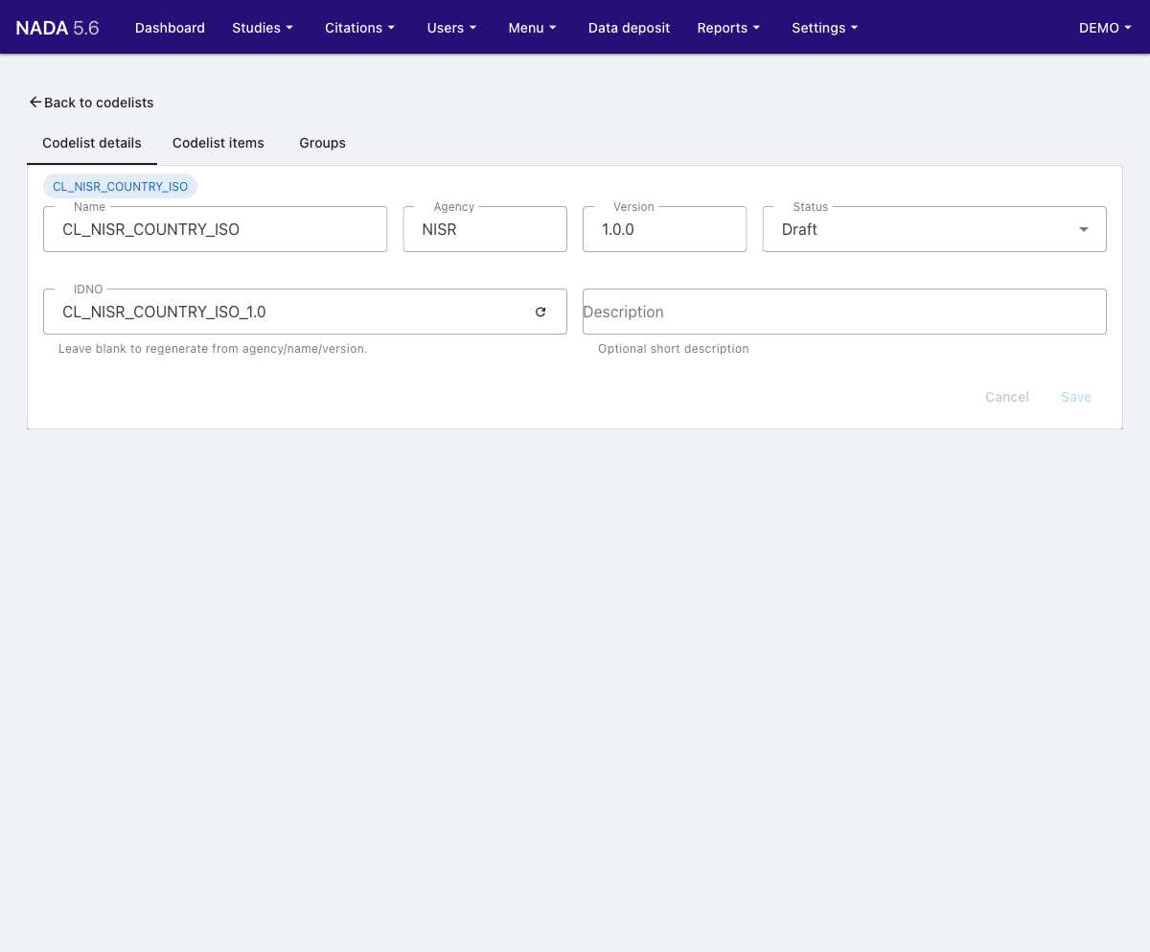The height and width of the screenshot is (952, 1150).
Task: Open the Users dropdown menu
Action: click(451, 28)
